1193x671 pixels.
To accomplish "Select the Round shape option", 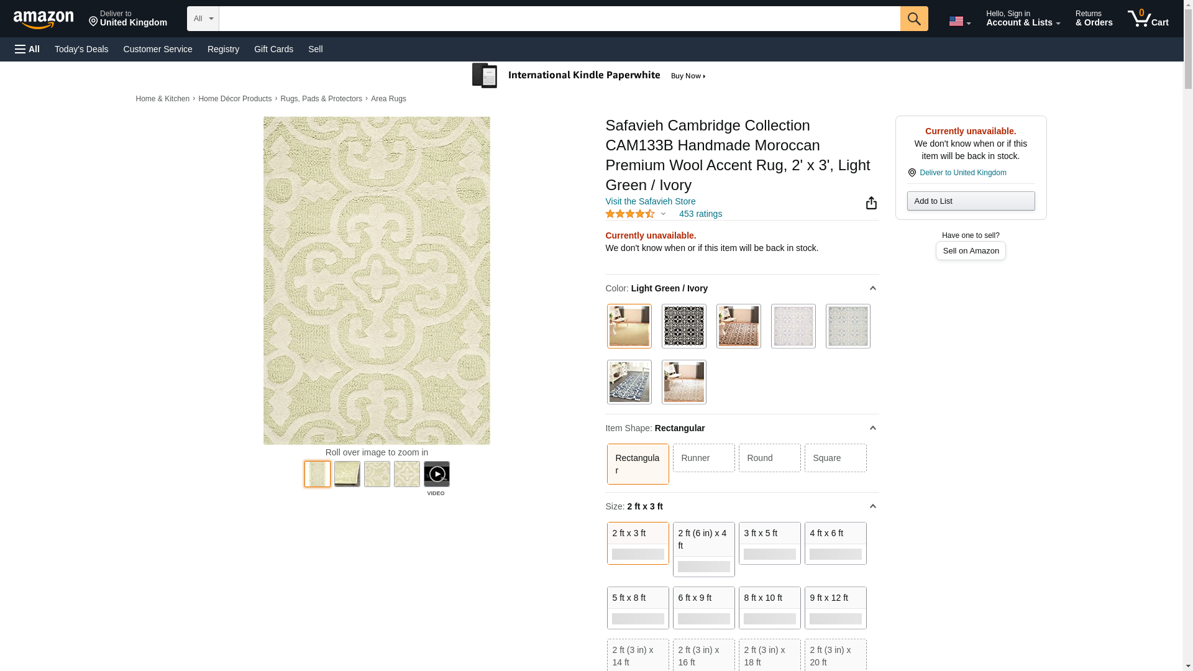I will 769,458.
